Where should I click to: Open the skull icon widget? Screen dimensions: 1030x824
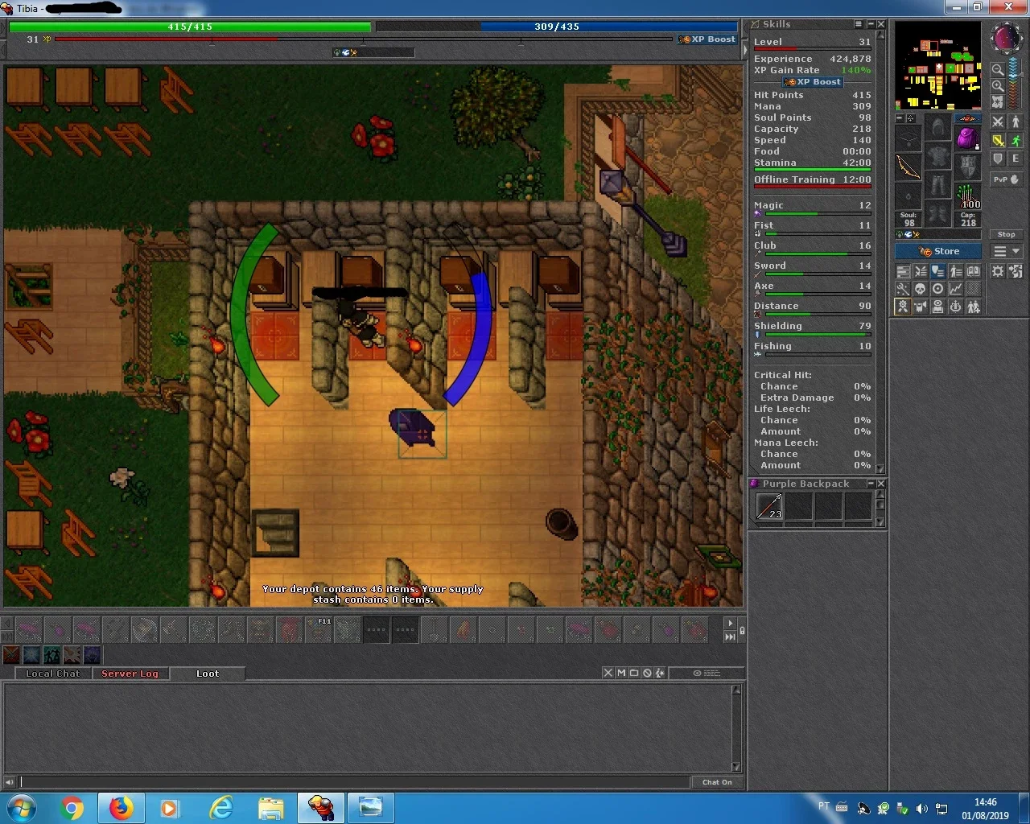(x=921, y=289)
